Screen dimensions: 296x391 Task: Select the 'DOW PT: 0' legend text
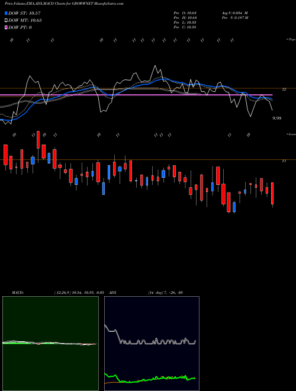pos(20,27)
